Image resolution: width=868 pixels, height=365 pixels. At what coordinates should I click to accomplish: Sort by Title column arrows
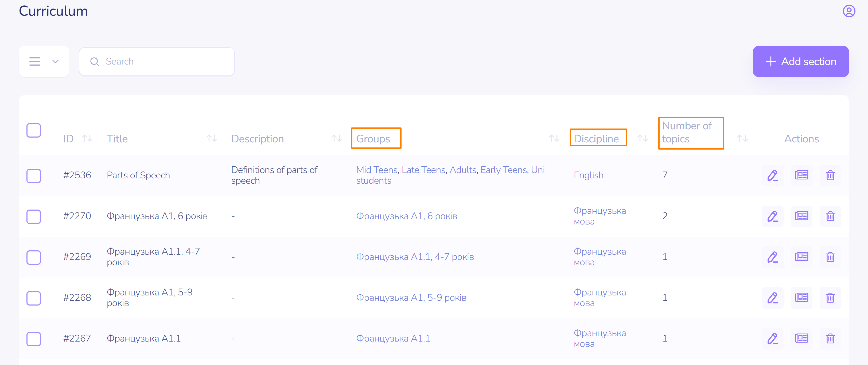click(212, 138)
